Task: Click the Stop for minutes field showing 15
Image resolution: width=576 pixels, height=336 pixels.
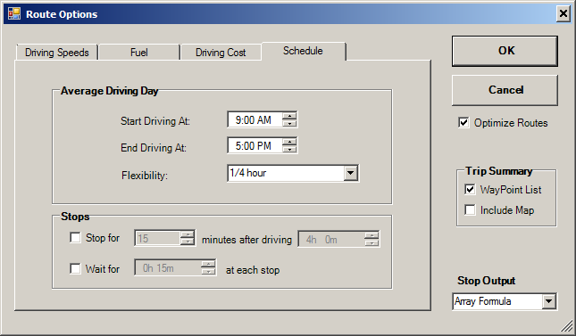Action: (157, 239)
